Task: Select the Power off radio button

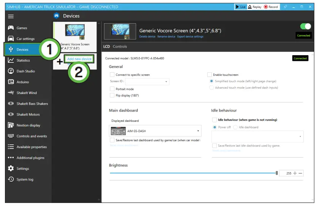Action: (215, 127)
